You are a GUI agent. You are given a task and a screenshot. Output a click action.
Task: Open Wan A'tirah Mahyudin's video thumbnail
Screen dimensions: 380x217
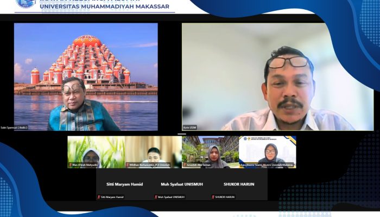[x=96, y=152]
